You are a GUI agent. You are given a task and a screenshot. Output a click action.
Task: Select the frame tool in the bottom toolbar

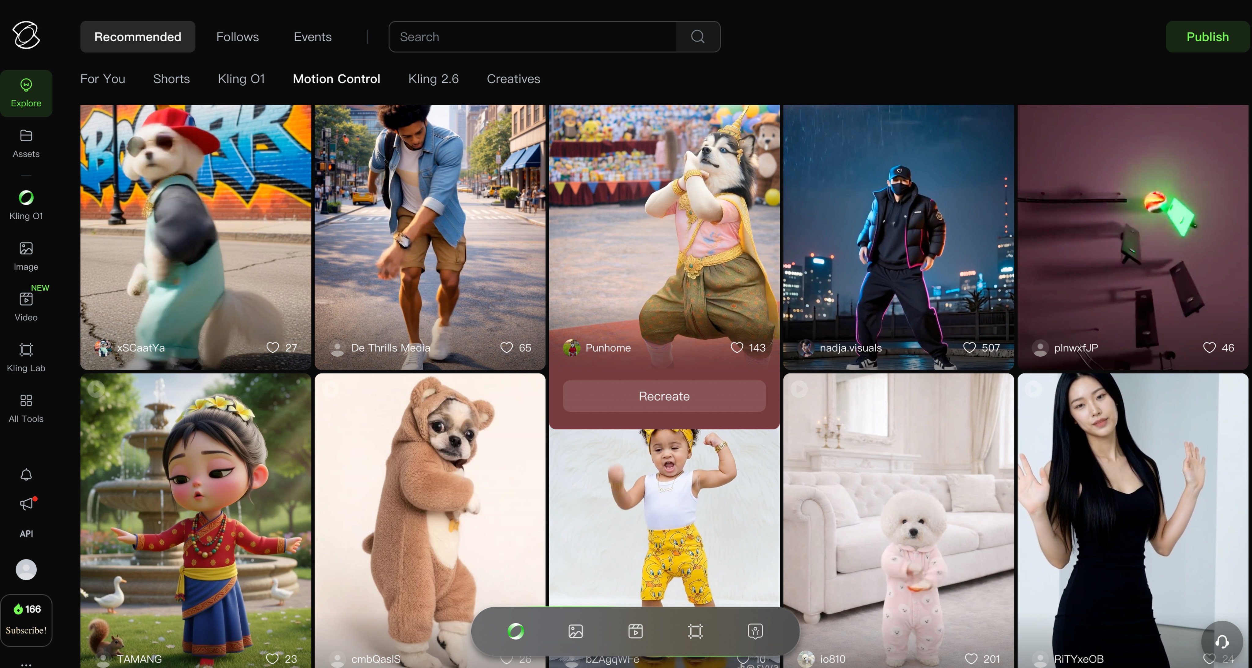pyautogui.click(x=695, y=631)
